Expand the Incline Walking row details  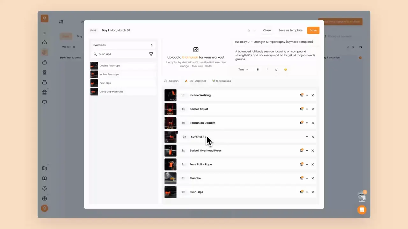307,95
